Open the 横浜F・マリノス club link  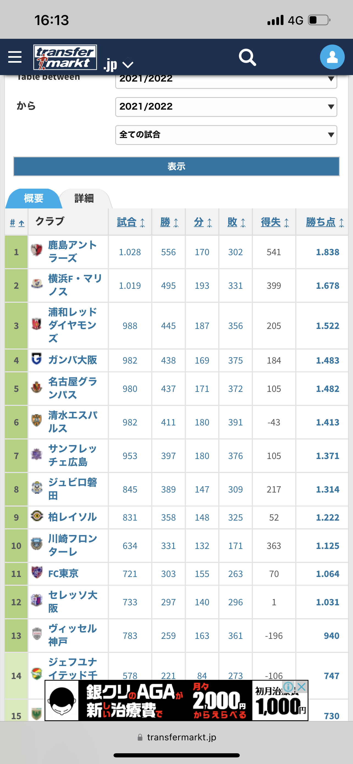[75, 285]
